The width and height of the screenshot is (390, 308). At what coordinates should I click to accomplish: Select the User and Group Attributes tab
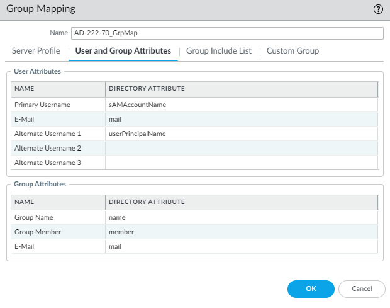pyautogui.click(x=123, y=51)
